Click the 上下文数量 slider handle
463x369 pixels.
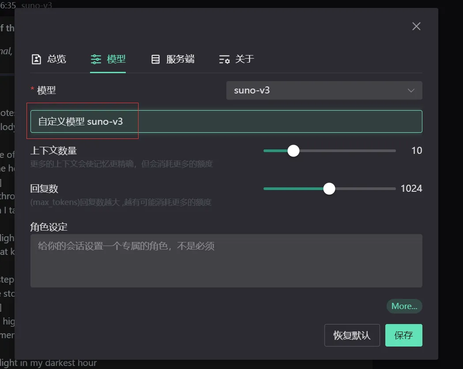tap(294, 151)
